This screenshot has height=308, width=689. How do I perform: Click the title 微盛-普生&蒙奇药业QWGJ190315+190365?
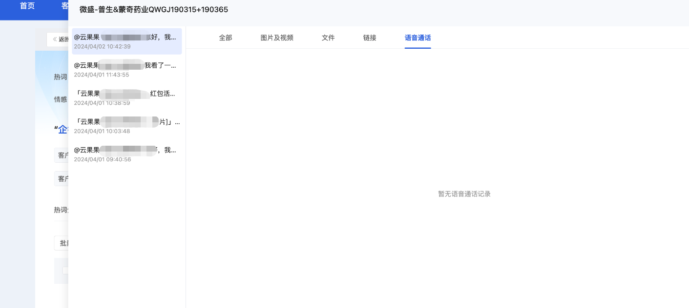coord(154,9)
